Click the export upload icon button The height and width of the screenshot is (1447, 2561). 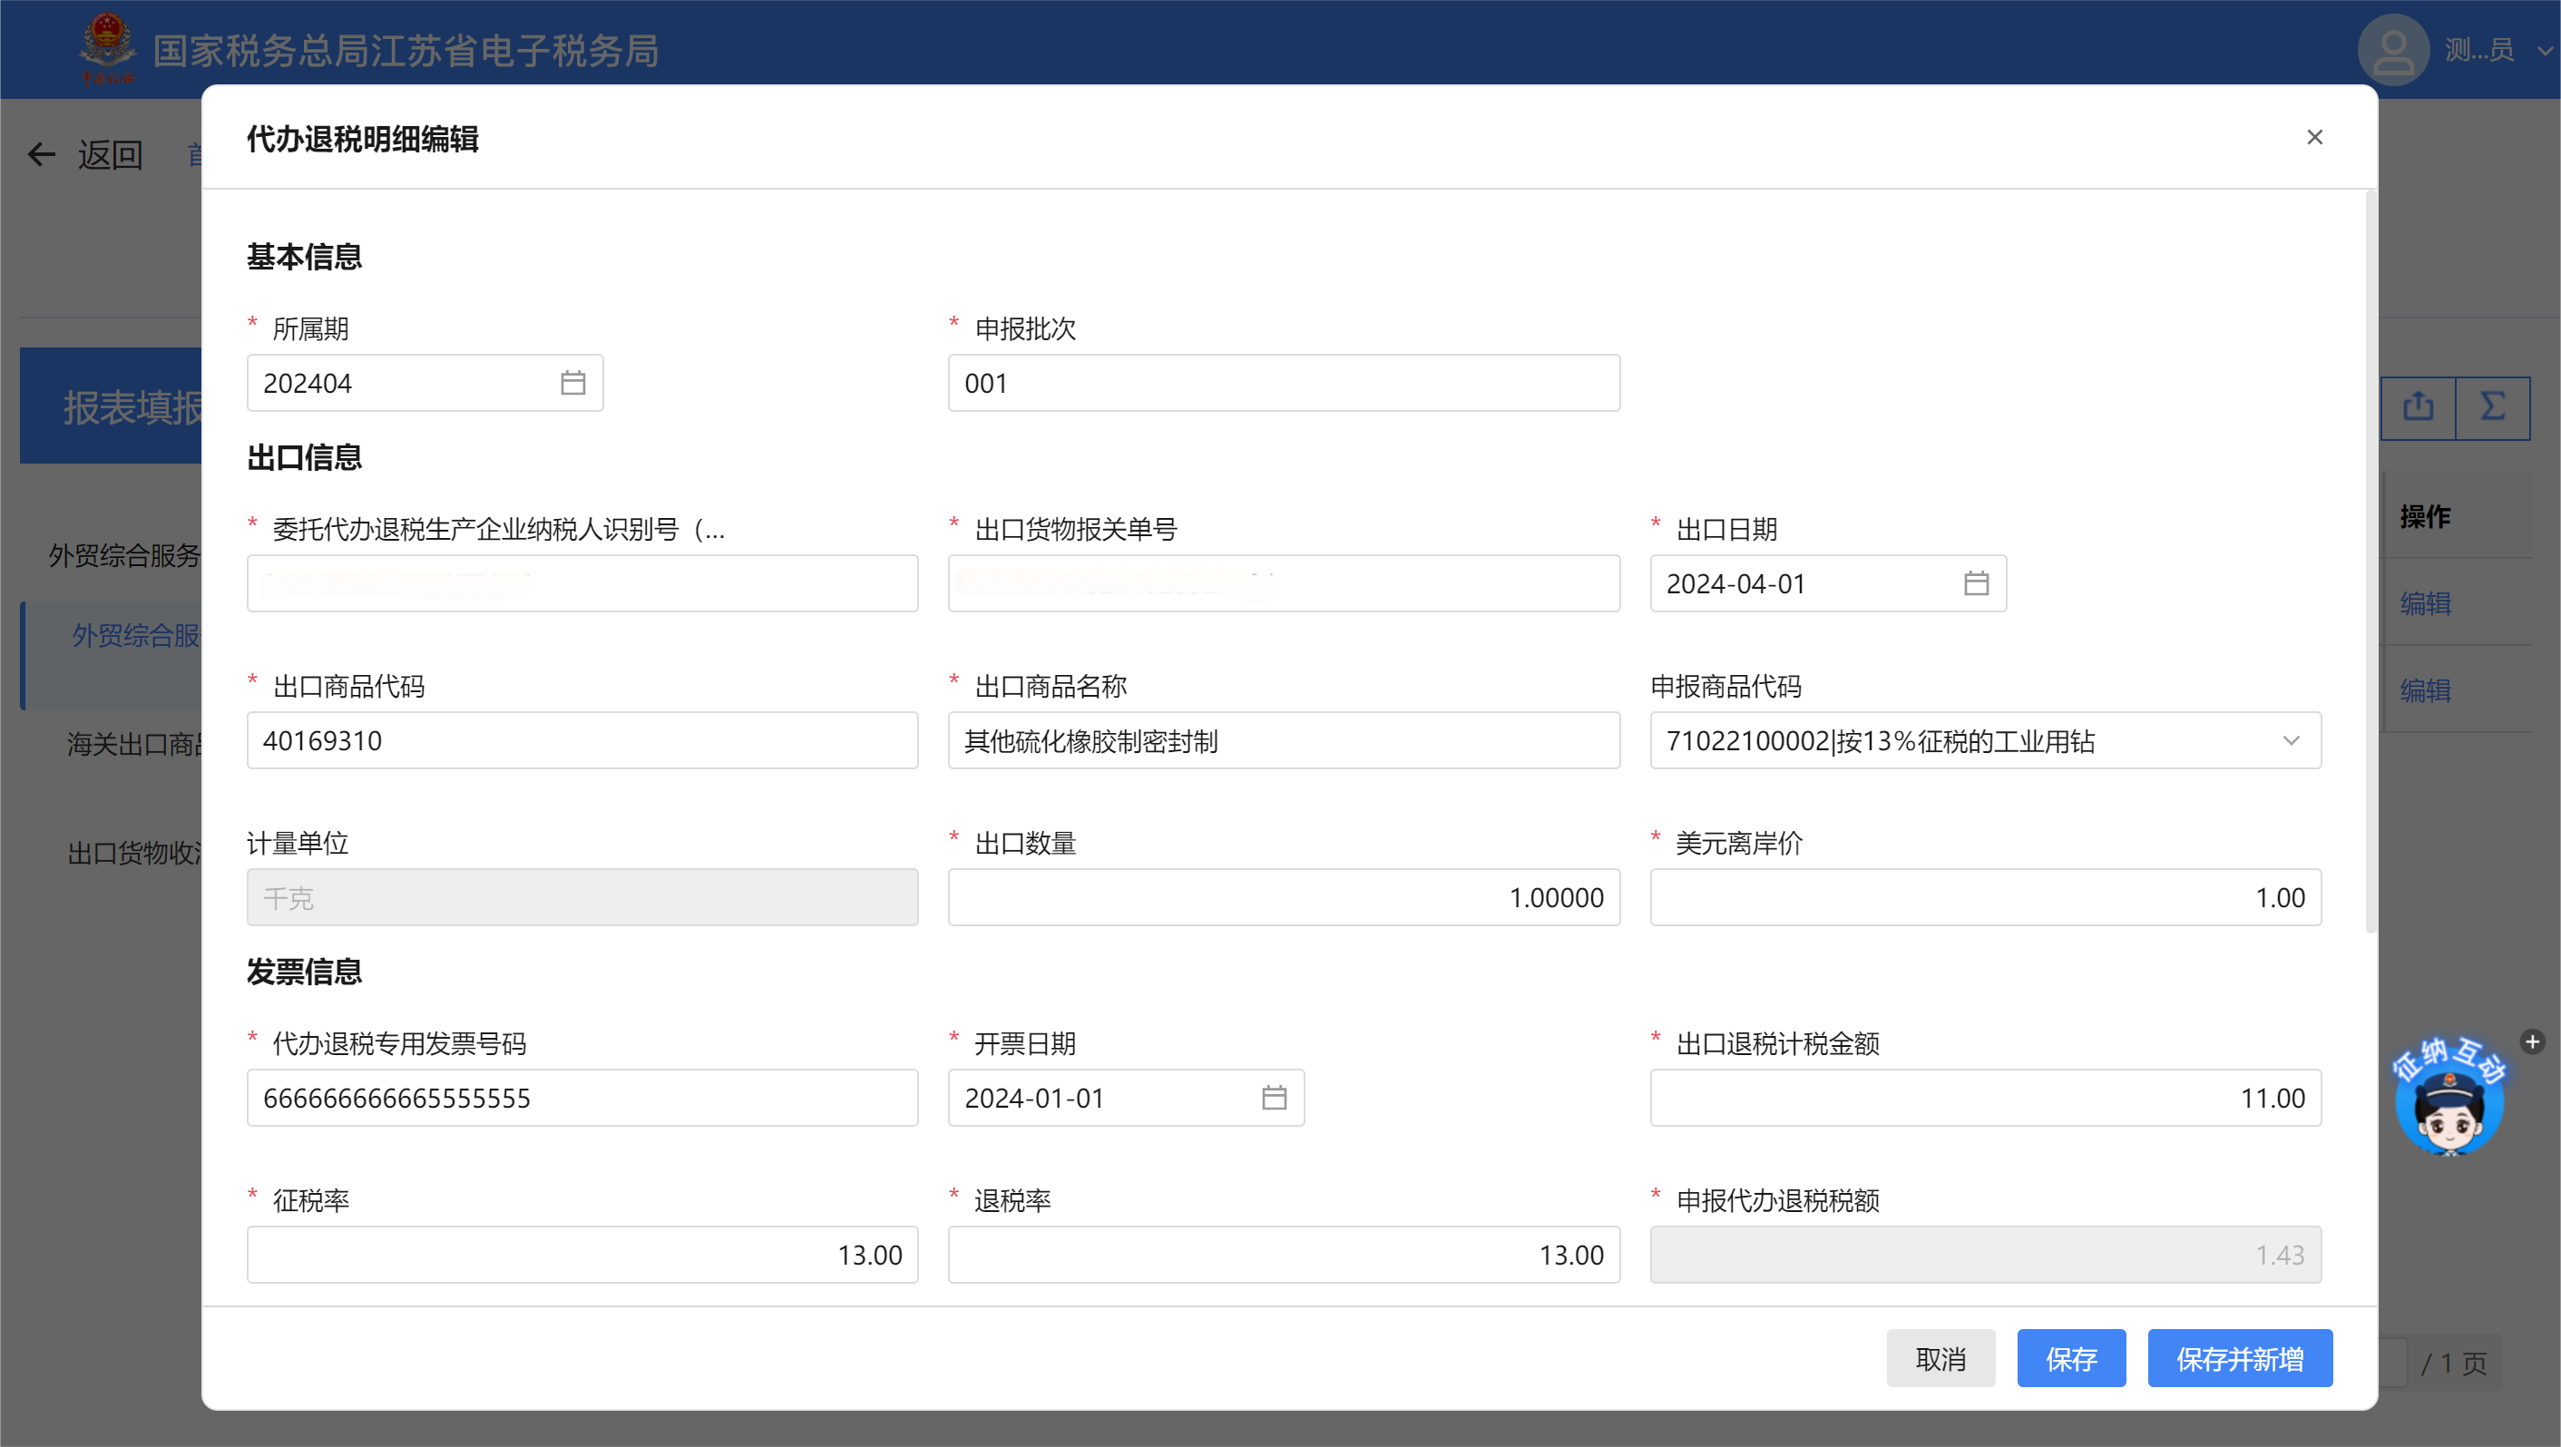coord(2418,407)
